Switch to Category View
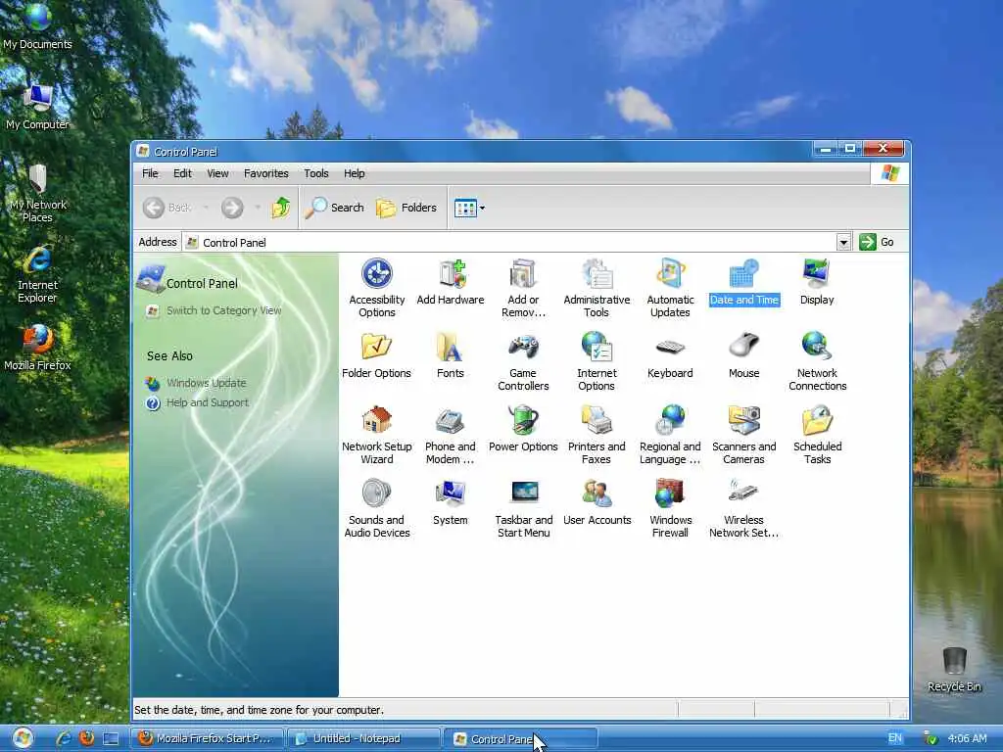This screenshot has width=1003, height=752. (x=224, y=310)
